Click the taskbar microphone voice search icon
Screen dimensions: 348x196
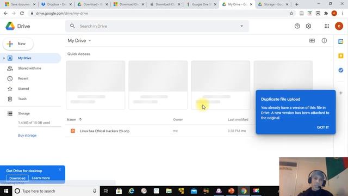(95, 191)
